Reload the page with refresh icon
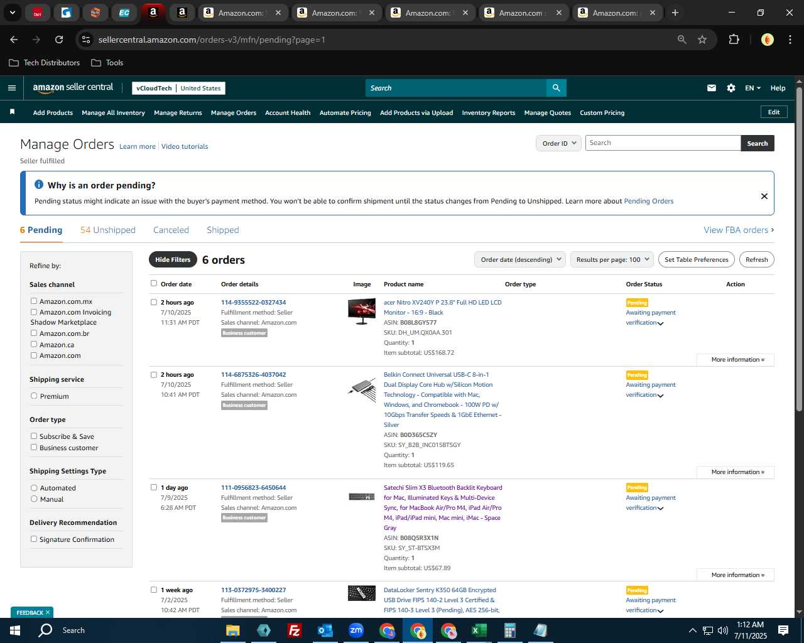 59,40
